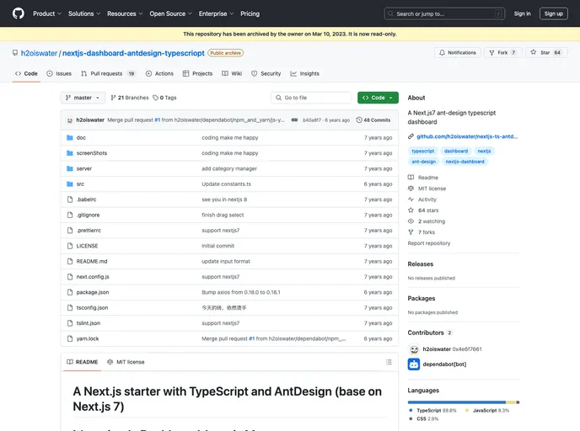
Task: Open commit hash b40a8f7
Action: click(311, 120)
